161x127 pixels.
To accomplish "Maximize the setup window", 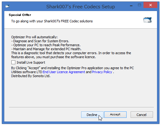I will (x=139, y=5).
